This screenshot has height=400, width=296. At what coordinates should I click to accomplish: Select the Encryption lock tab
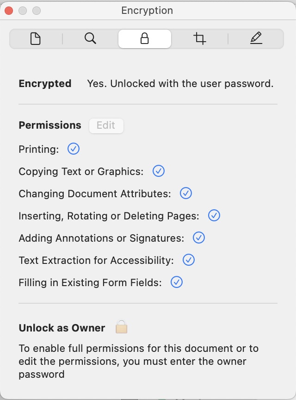pos(145,39)
